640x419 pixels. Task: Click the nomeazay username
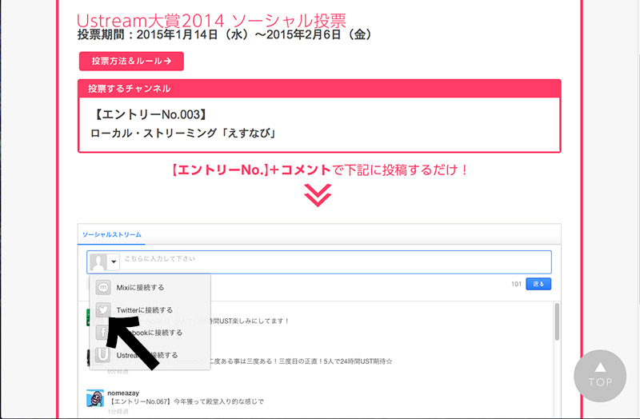pyautogui.click(x=123, y=393)
